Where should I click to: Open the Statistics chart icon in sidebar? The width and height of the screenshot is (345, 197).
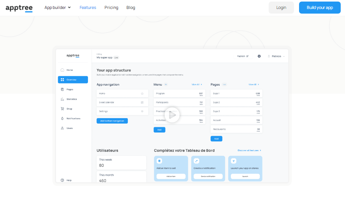pos(62,99)
